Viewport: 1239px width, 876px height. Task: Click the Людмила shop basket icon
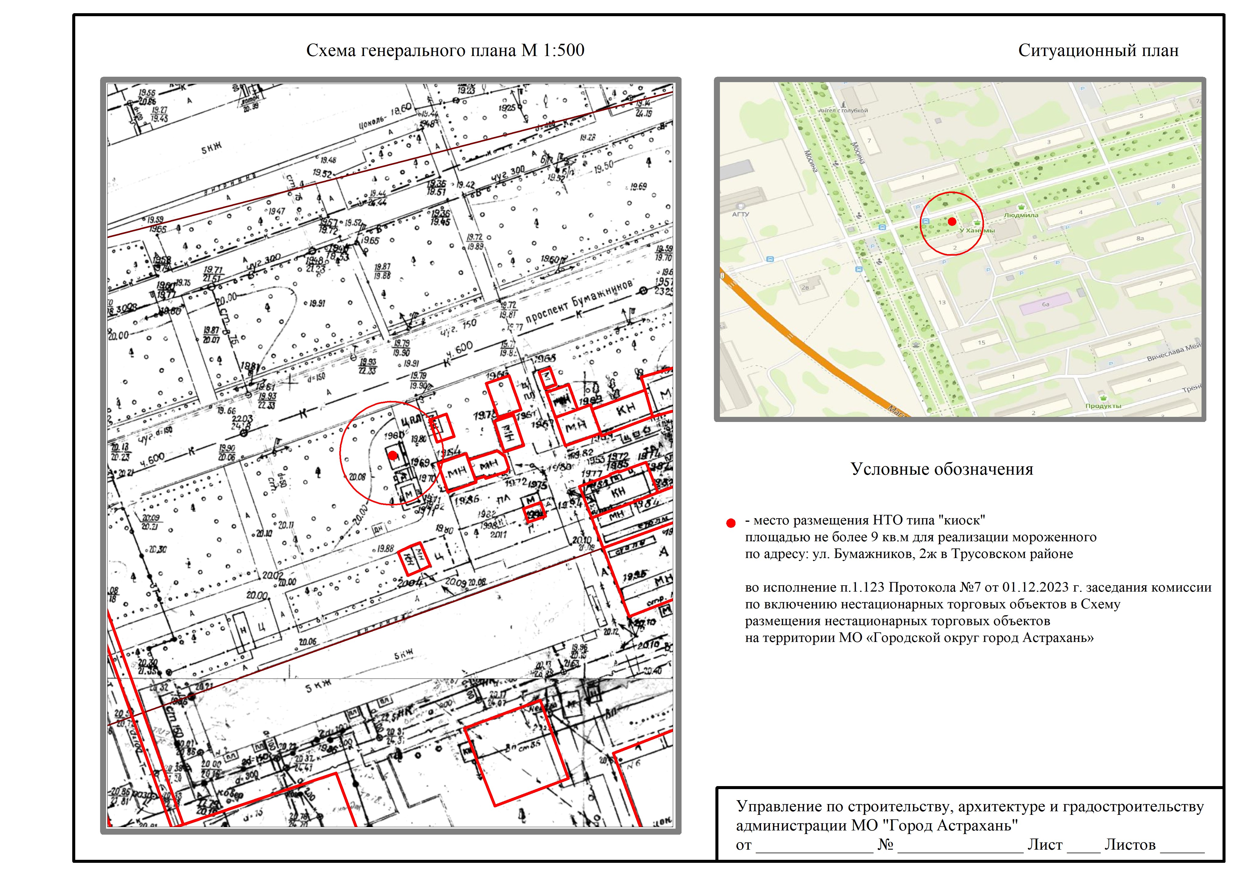coord(1021,207)
